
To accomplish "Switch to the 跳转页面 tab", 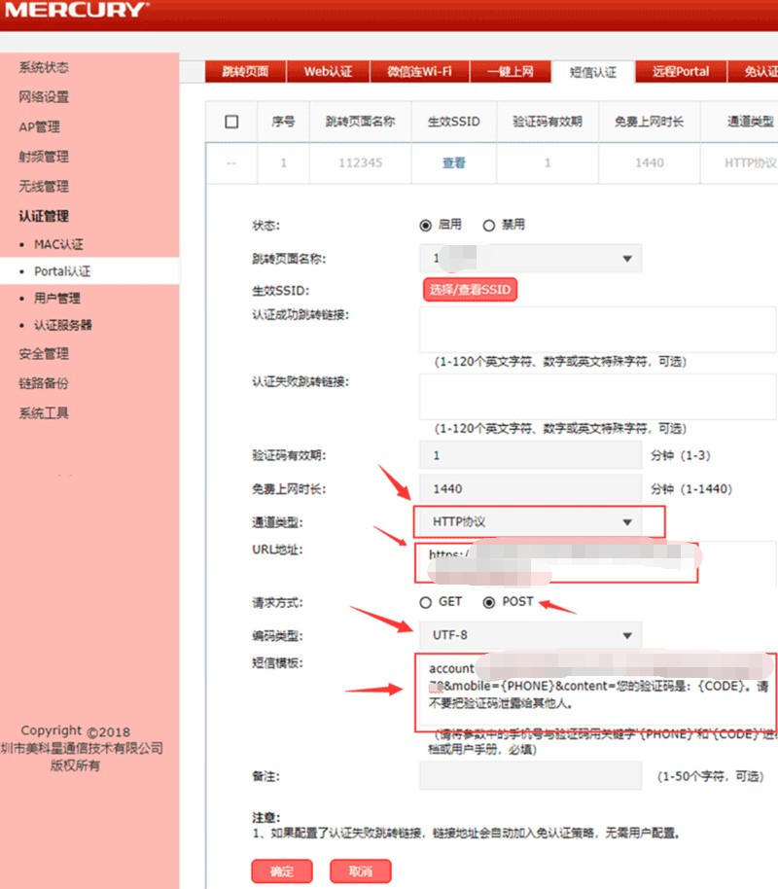I will 243,71.
